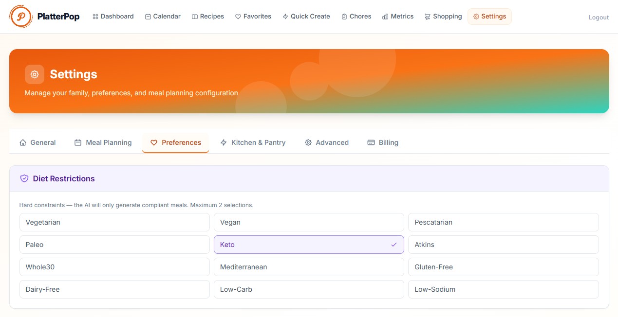
Task: Choose the Low-Sodium diet option
Action: click(x=503, y=289)
